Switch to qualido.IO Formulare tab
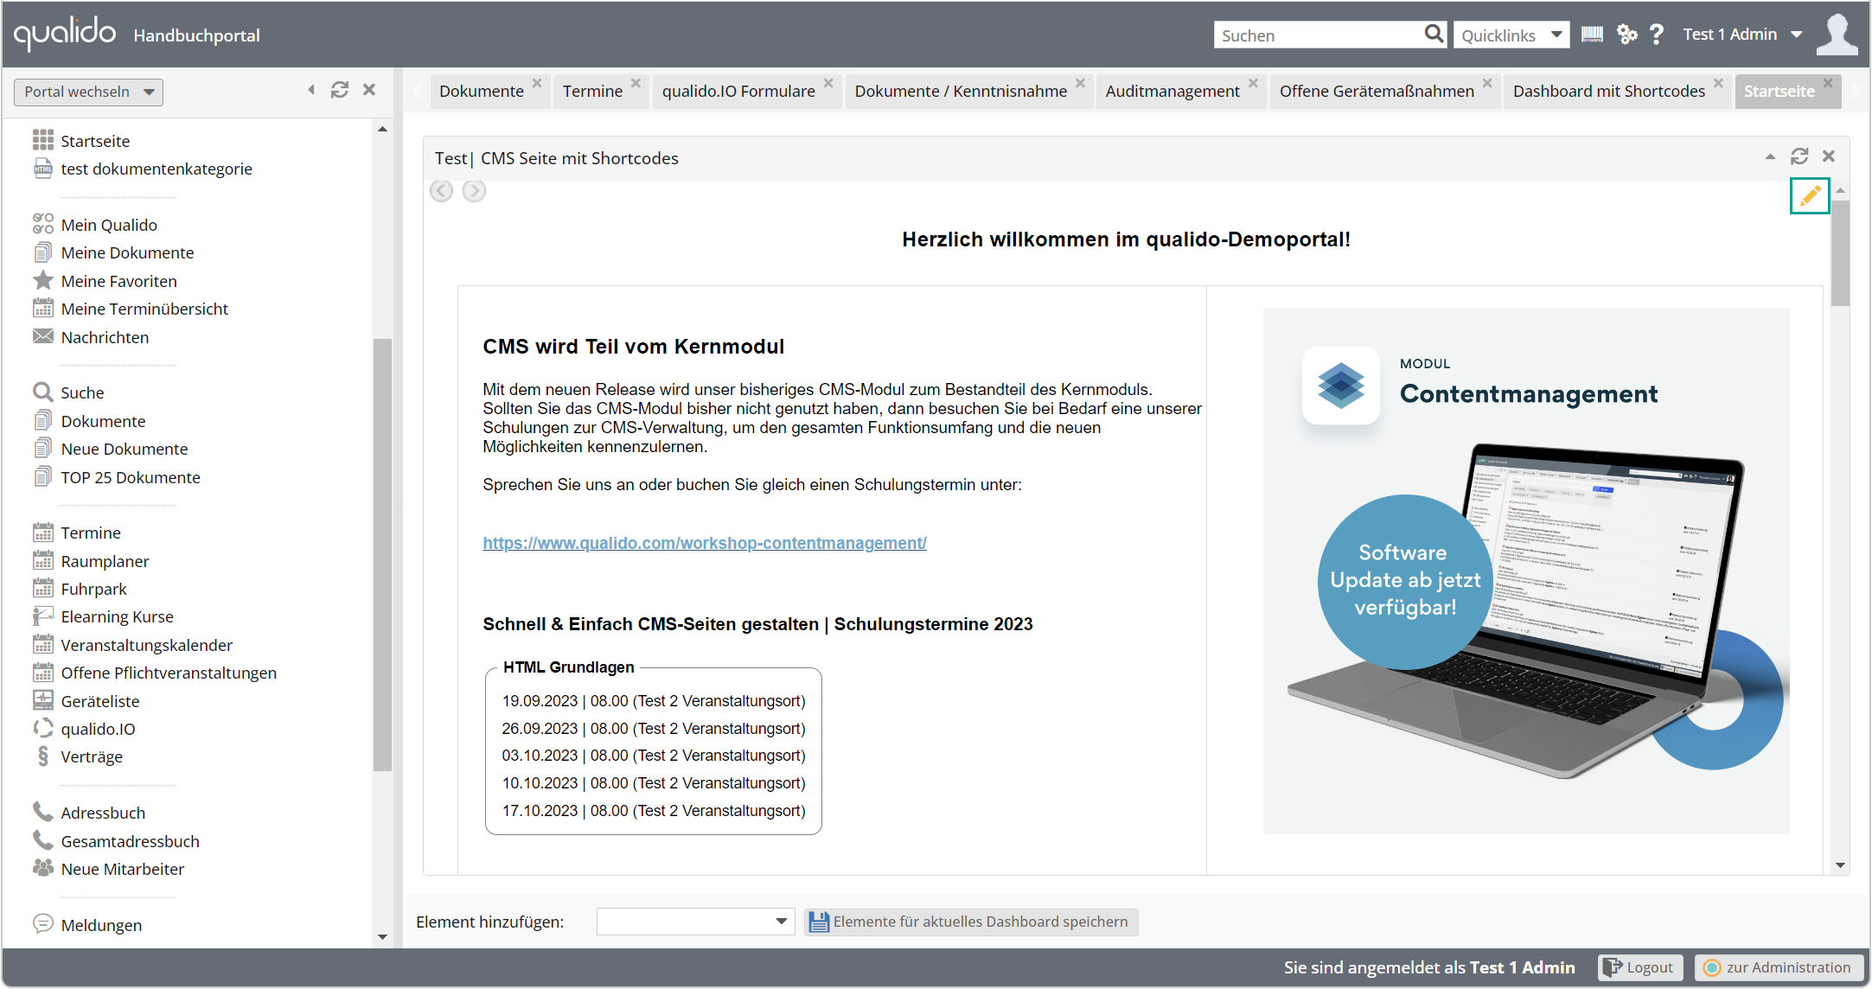The height and width of the screenshot is (989, 1872). tap(738, 91)
